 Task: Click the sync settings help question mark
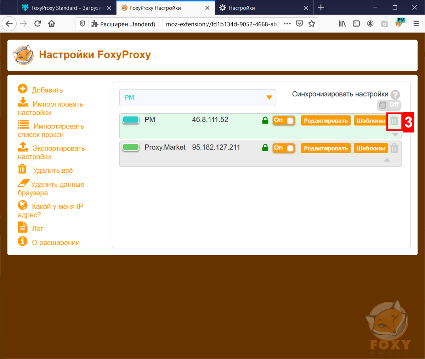click(x=395, y=95)
